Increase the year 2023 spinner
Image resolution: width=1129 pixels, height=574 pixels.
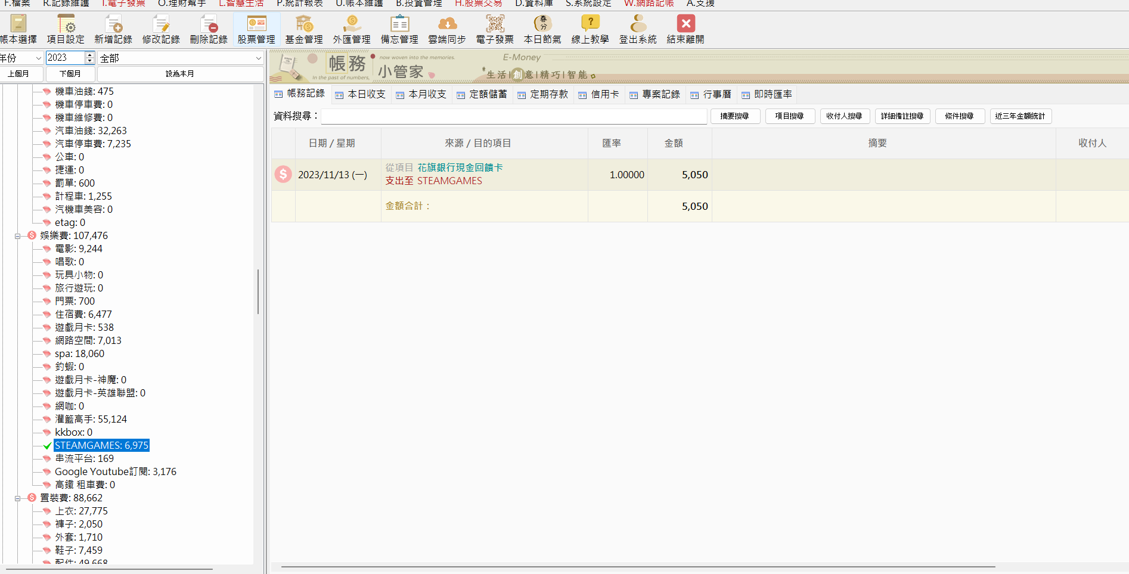coord(90,55)
